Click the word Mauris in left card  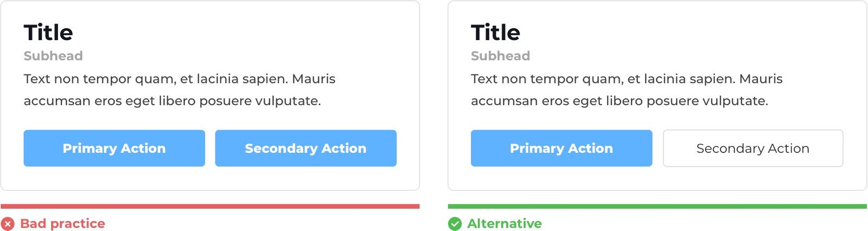click(314, 79)
